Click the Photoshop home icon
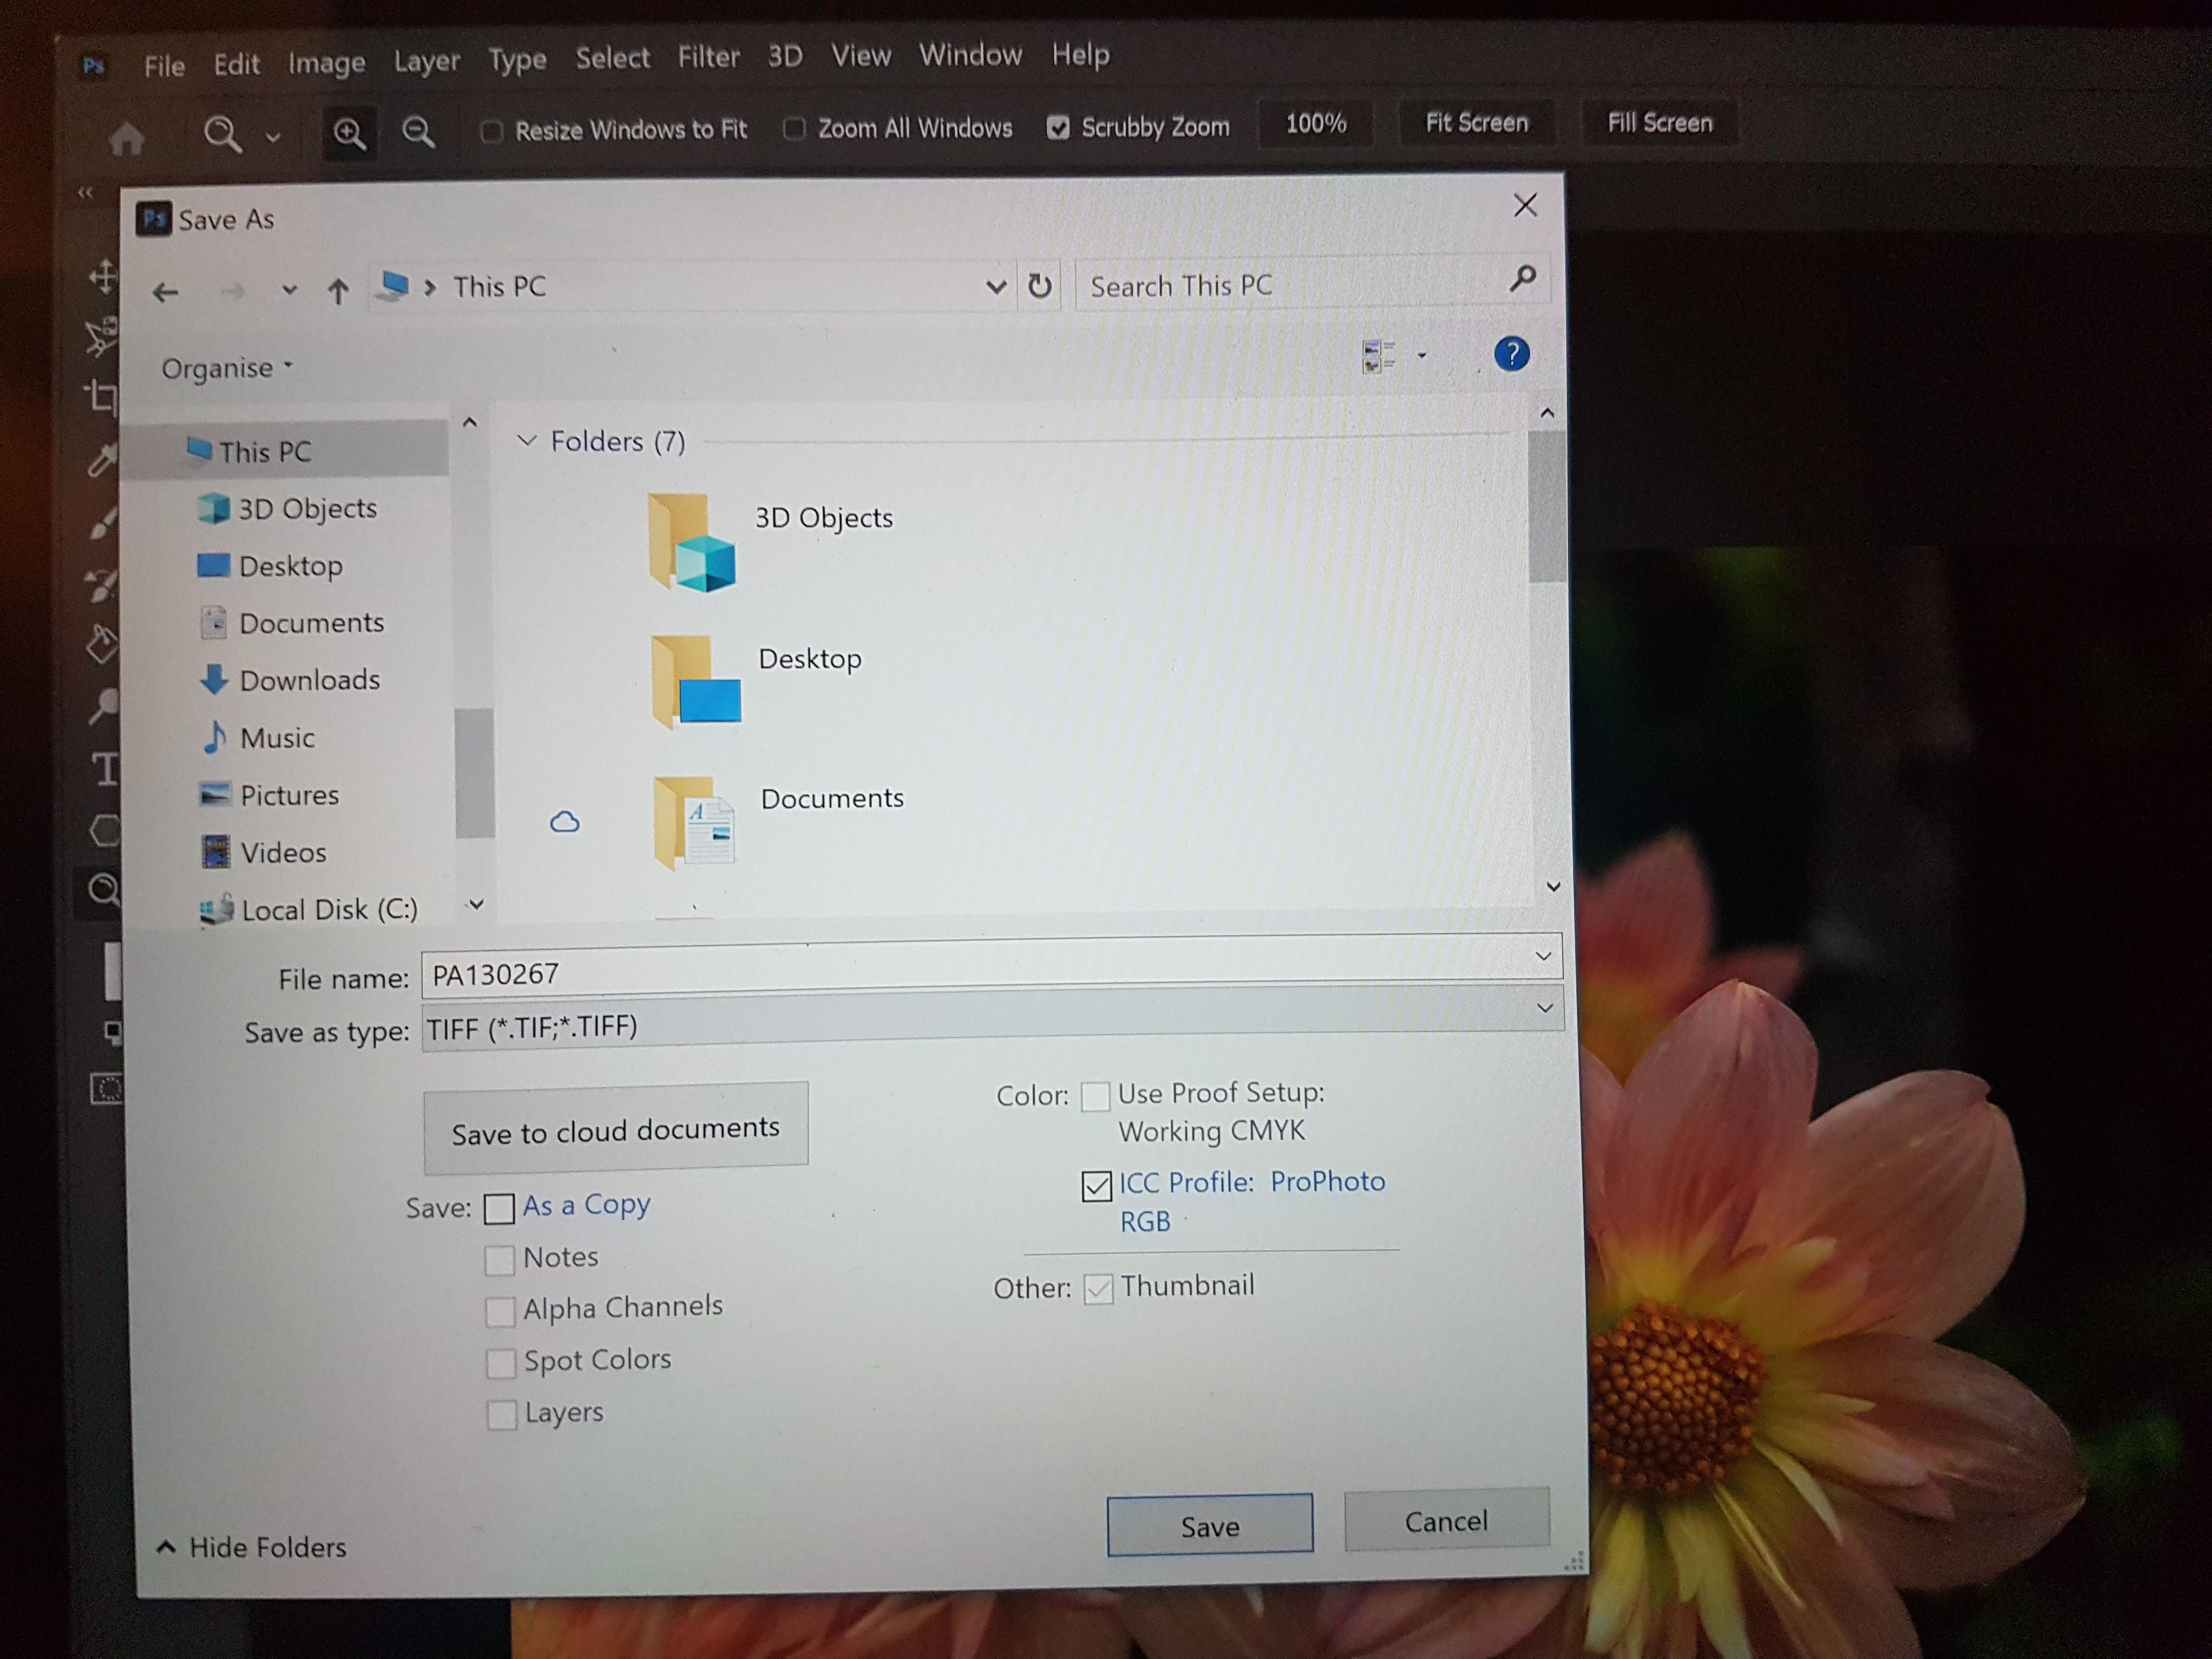This screenshot has width=2212, height=1659. pos(126,139)
